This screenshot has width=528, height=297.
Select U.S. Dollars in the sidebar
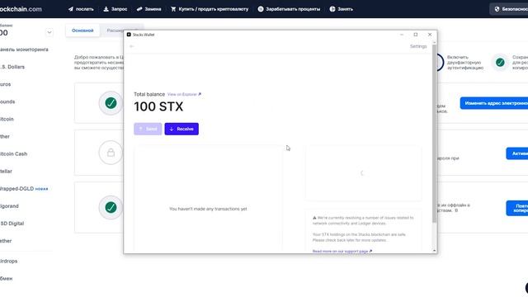12,67
